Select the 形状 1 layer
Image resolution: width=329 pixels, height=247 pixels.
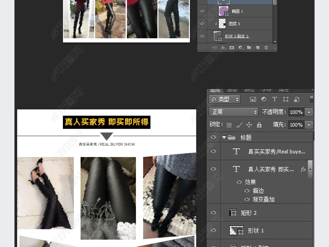pyautogui.click(x=256, y=231)
